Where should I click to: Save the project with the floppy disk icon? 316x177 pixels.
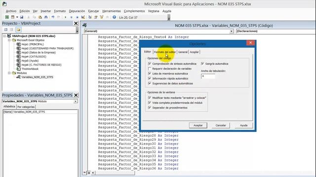(x=22, y=17)
